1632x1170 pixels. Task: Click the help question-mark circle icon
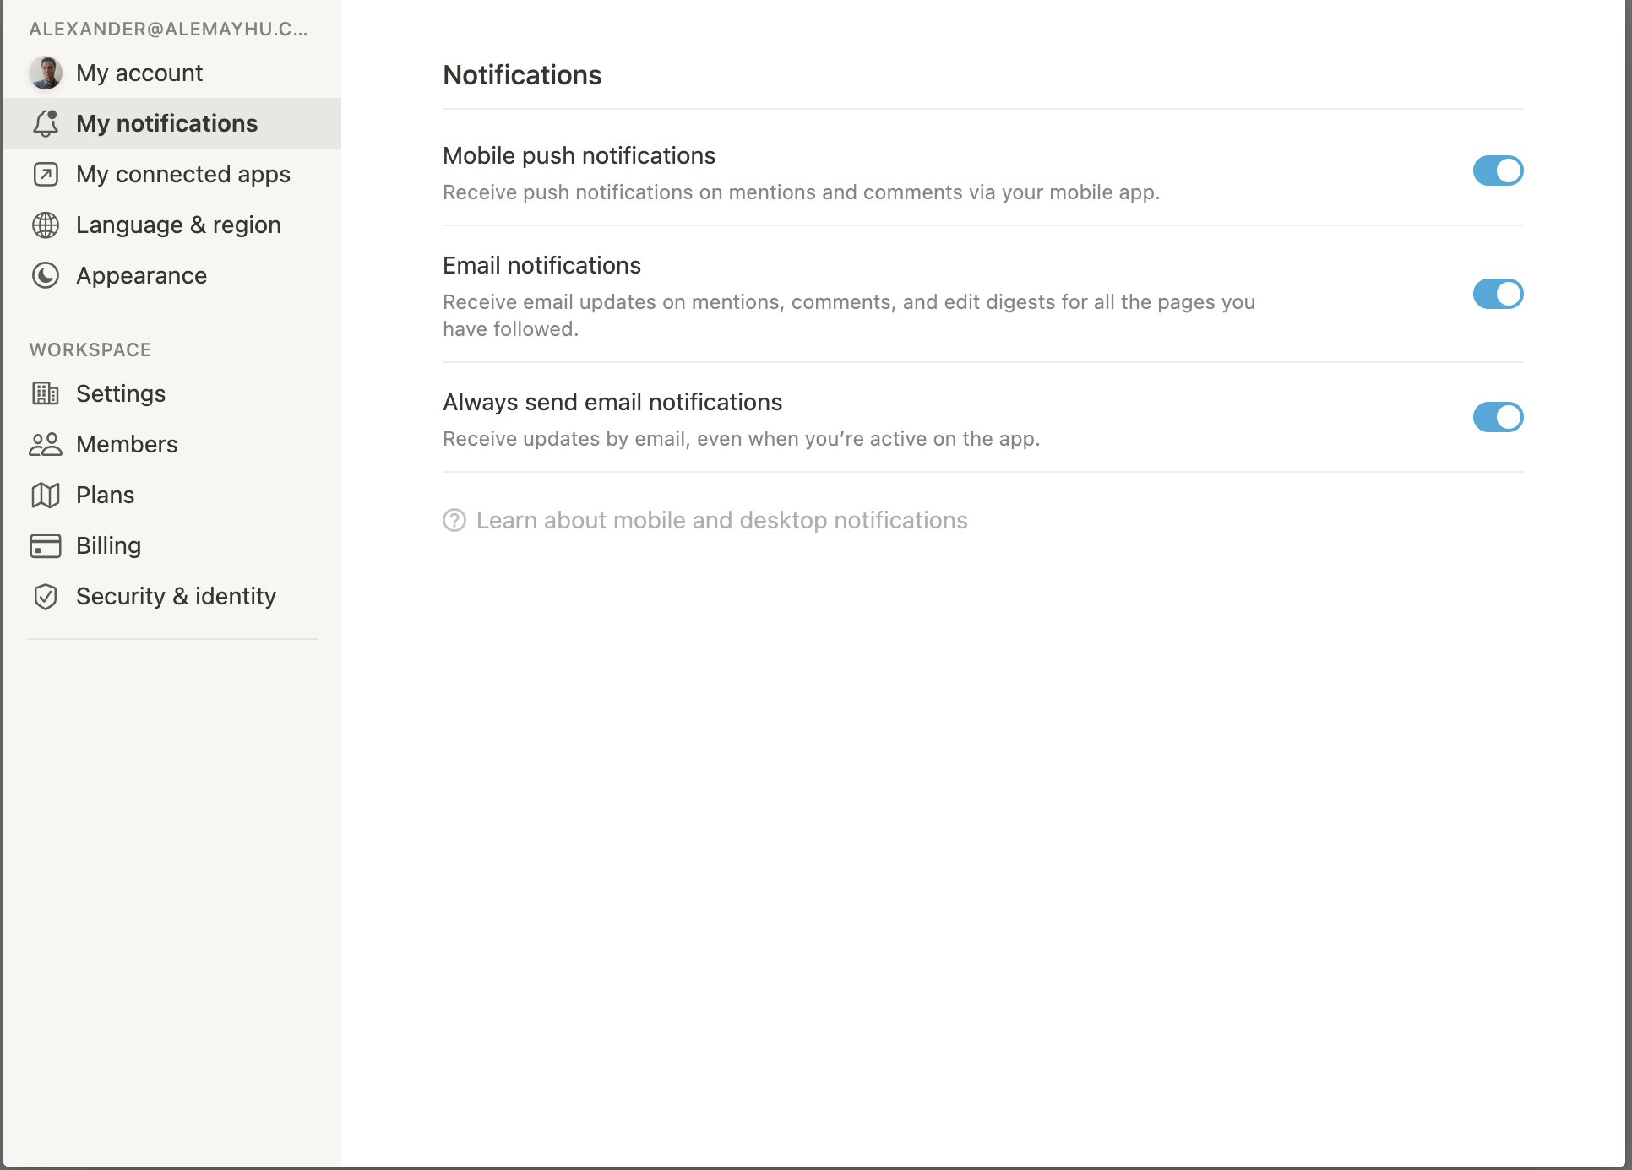tap(454, 521)
